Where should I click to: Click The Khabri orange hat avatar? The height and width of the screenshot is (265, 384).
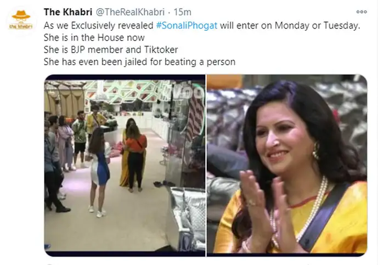(x=21, y=15)
